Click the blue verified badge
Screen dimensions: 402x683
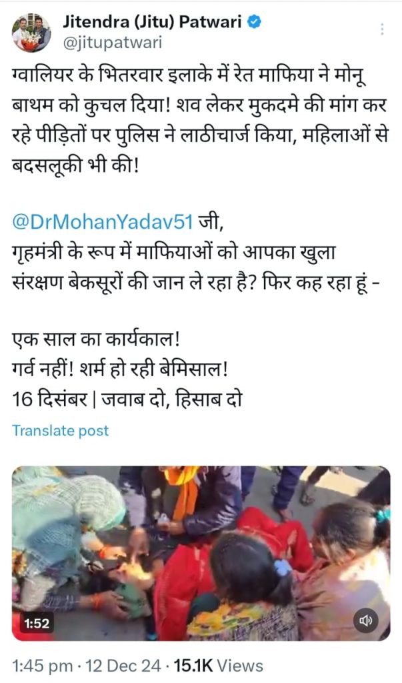pyautogui.click(x=254, y=23)
